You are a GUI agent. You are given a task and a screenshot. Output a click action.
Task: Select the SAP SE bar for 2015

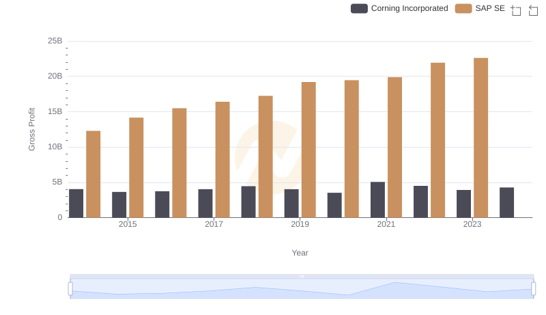pos(136,167)
